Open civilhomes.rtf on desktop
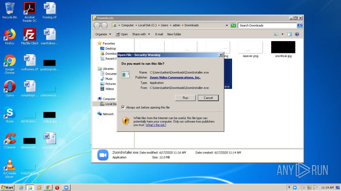Screen dimensions: 341x191 point(30,63)
